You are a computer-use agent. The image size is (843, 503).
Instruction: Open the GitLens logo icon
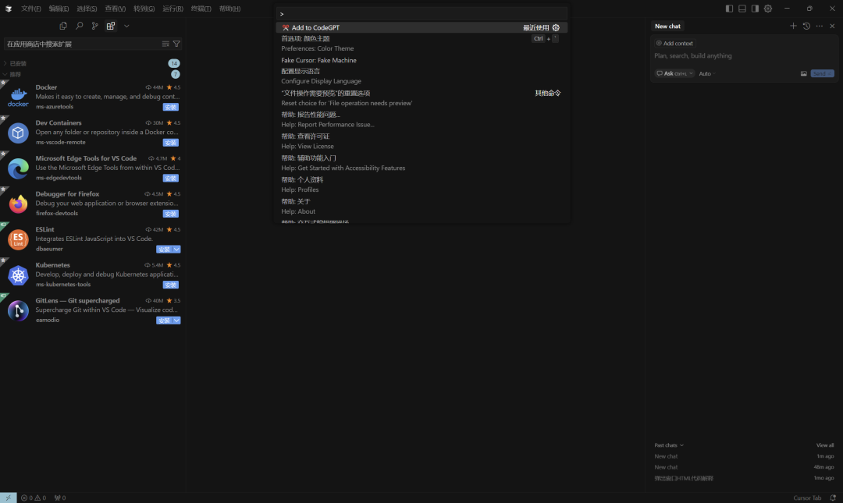[x=18, y=310]
